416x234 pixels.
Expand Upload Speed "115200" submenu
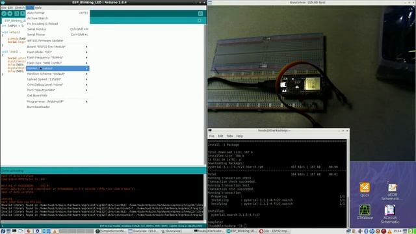click(x=58, y=79)
